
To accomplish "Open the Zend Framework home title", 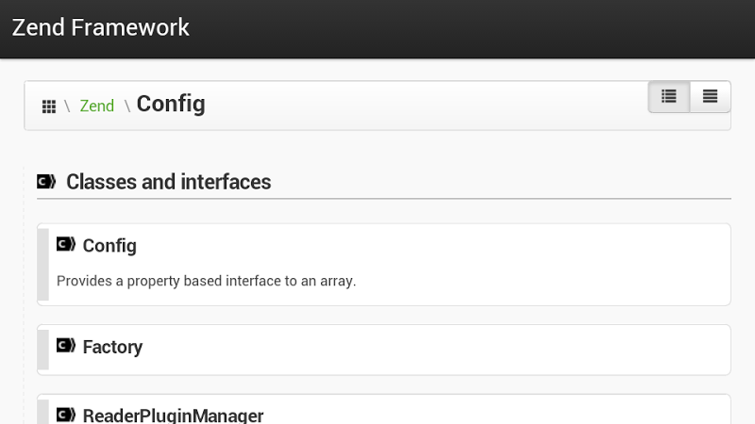I will tap(101, 27).
